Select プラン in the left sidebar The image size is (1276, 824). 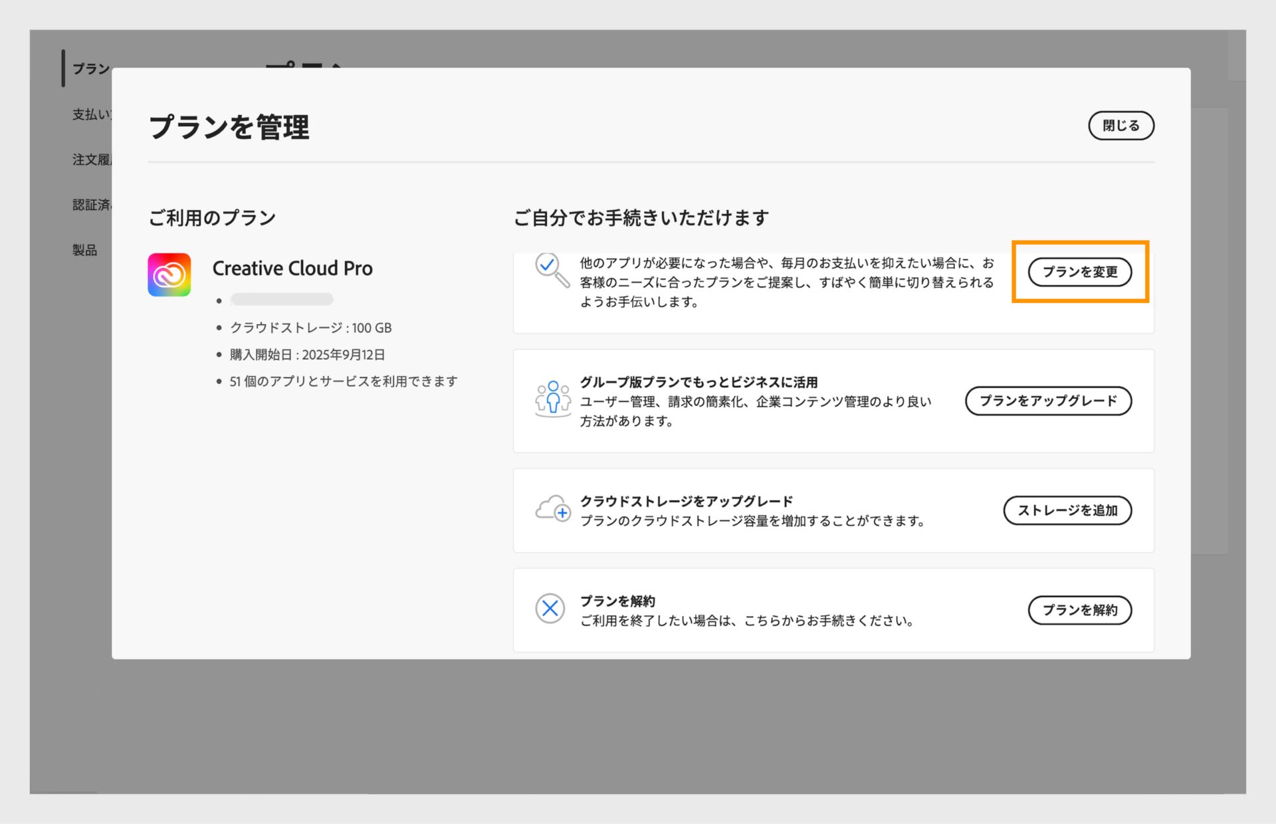[90, 68]
